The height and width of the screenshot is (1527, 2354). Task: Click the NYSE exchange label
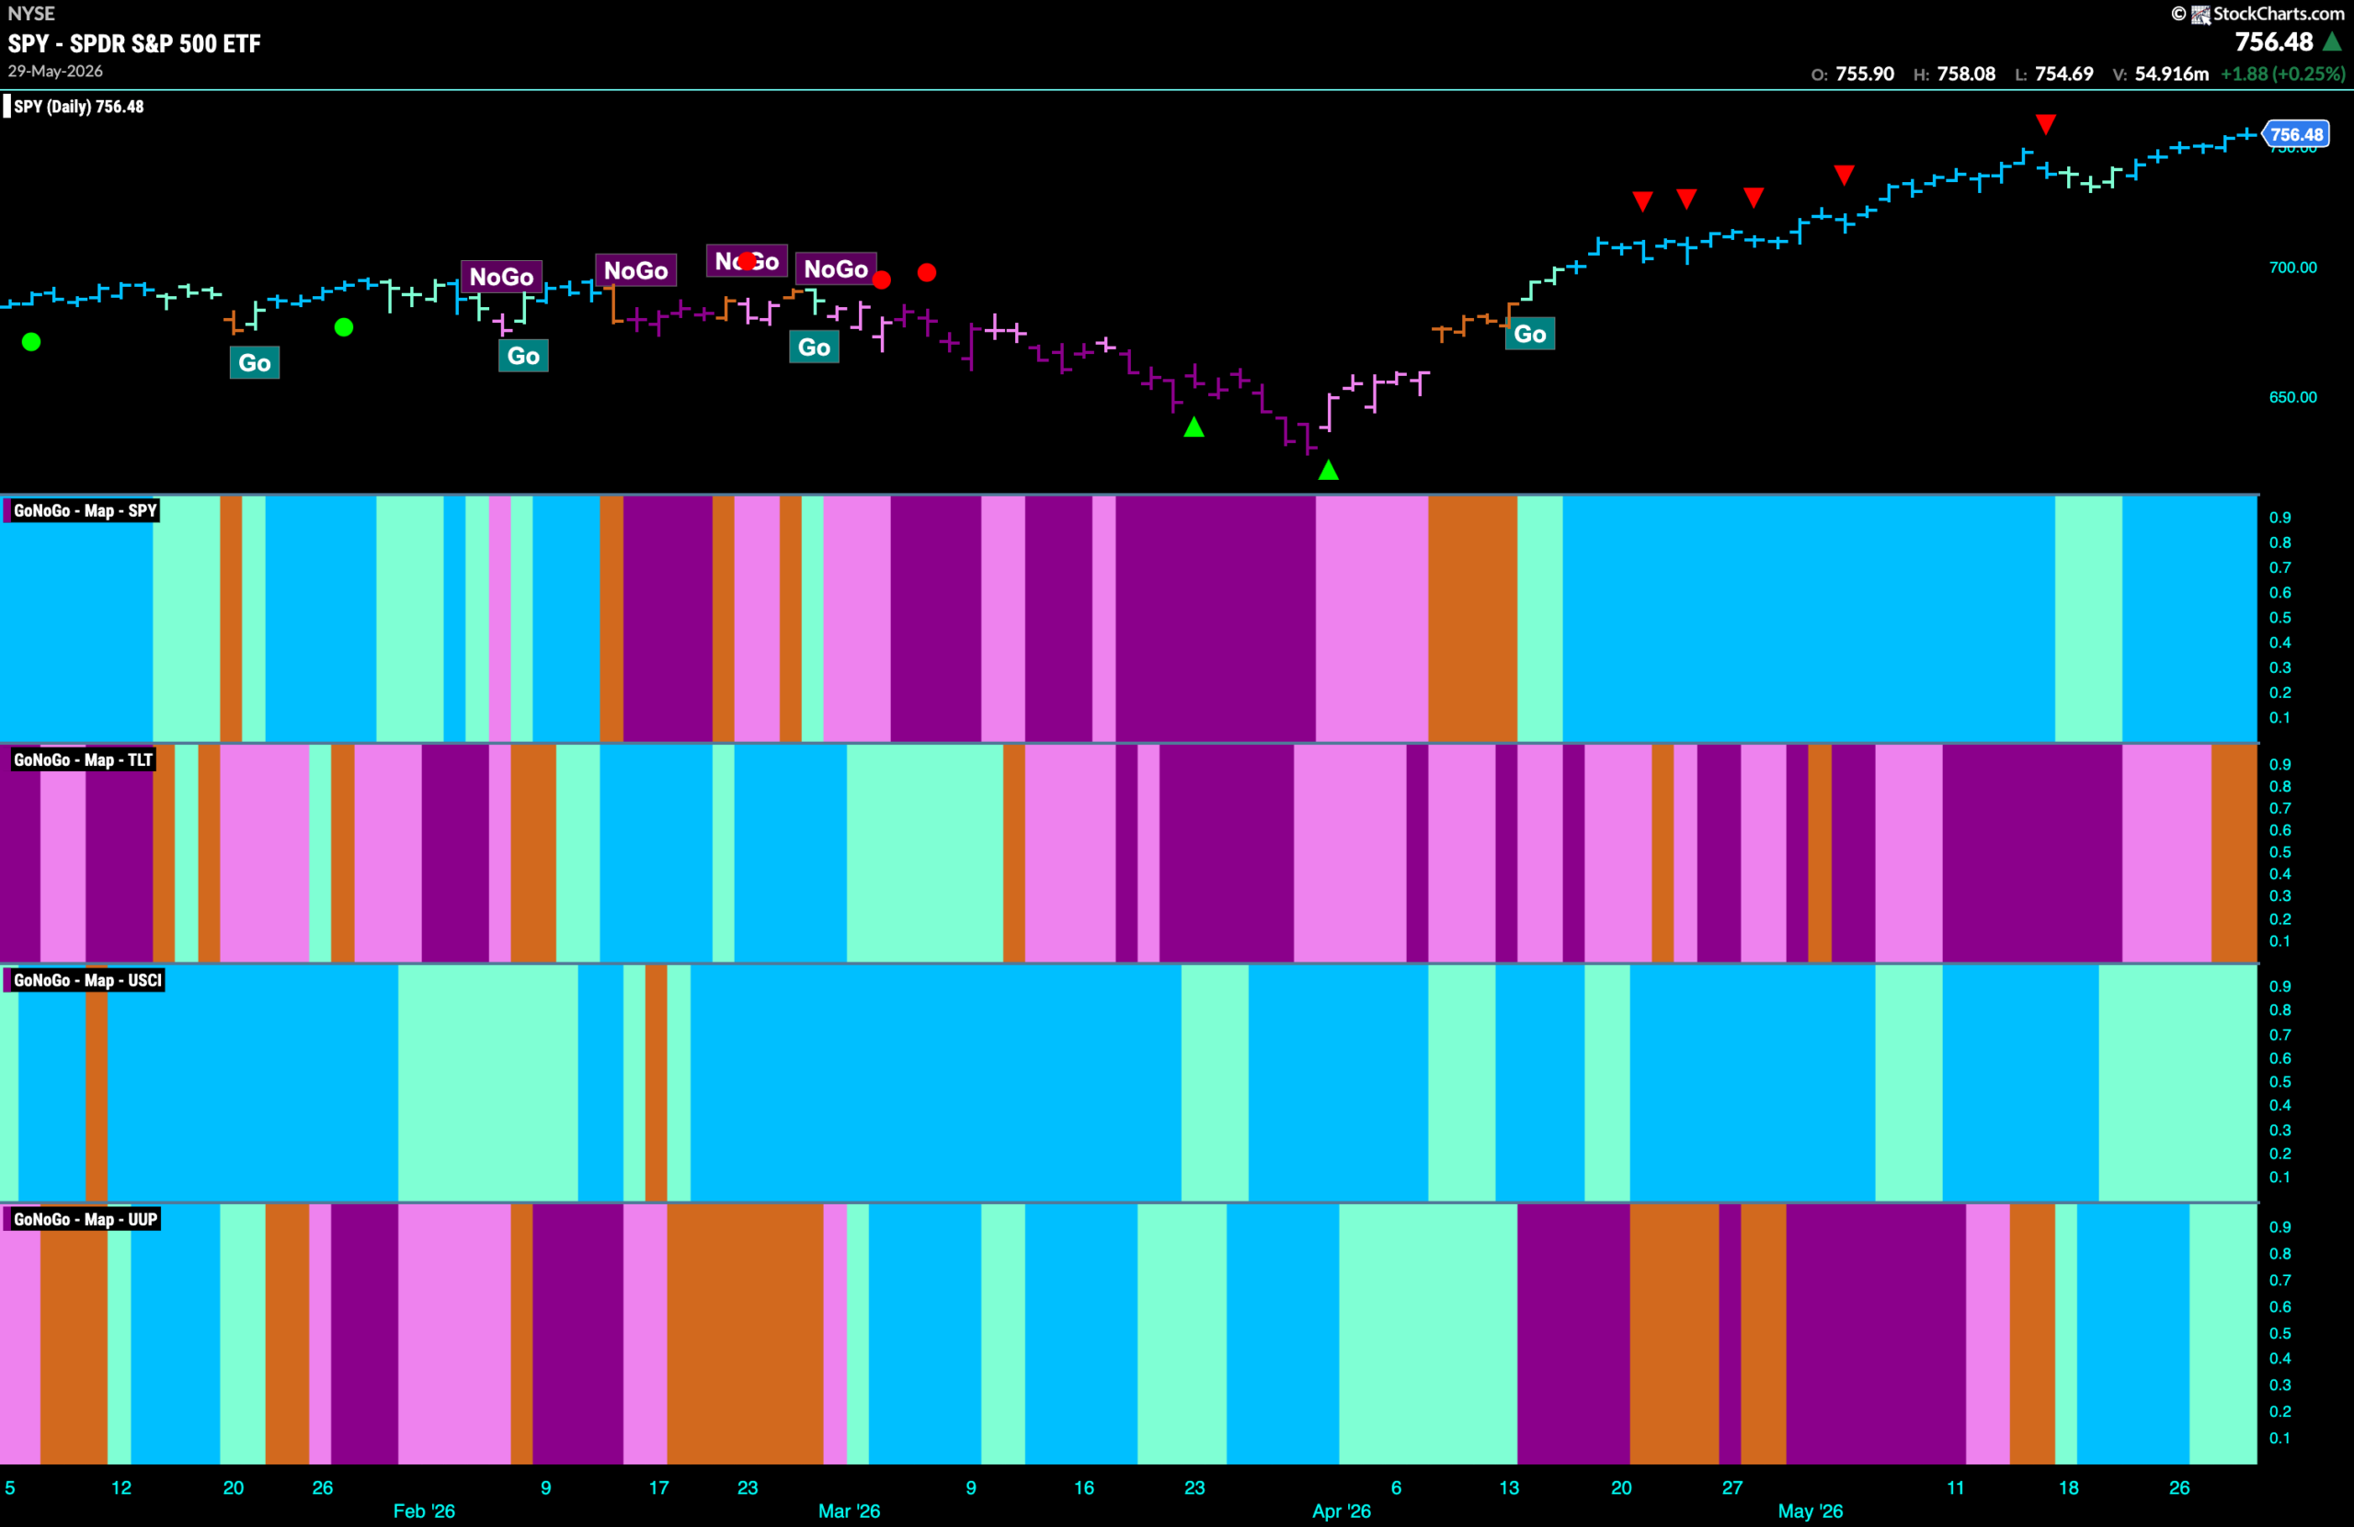[x=31, y=13]
